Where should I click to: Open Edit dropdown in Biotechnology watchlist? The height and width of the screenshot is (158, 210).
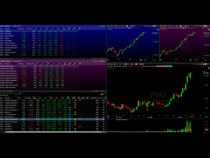(20, 93)
